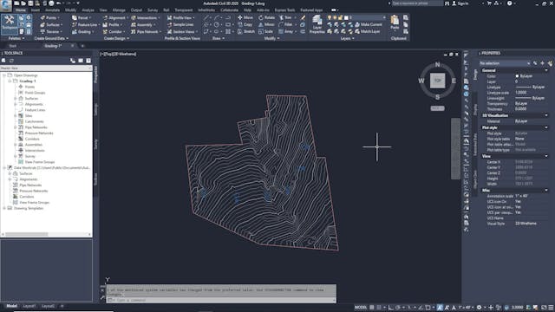The image size is (555, 312).
Task: Click the Rotate command
Action: 266,17
